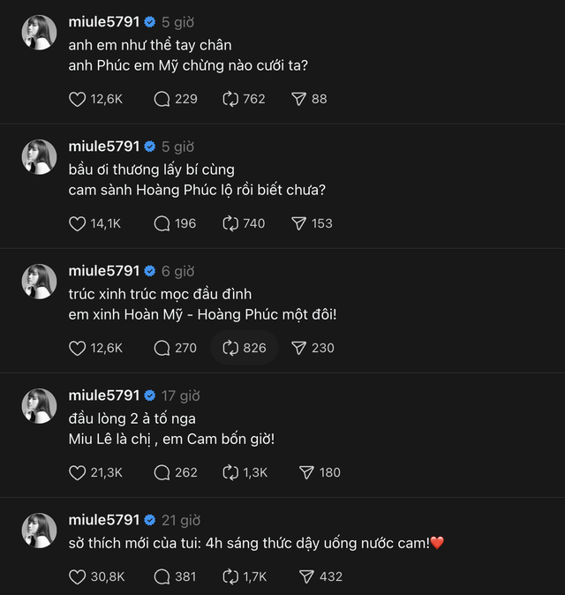Open comments on the post with 381 replies
565x595 pixels.
point(162,576)
